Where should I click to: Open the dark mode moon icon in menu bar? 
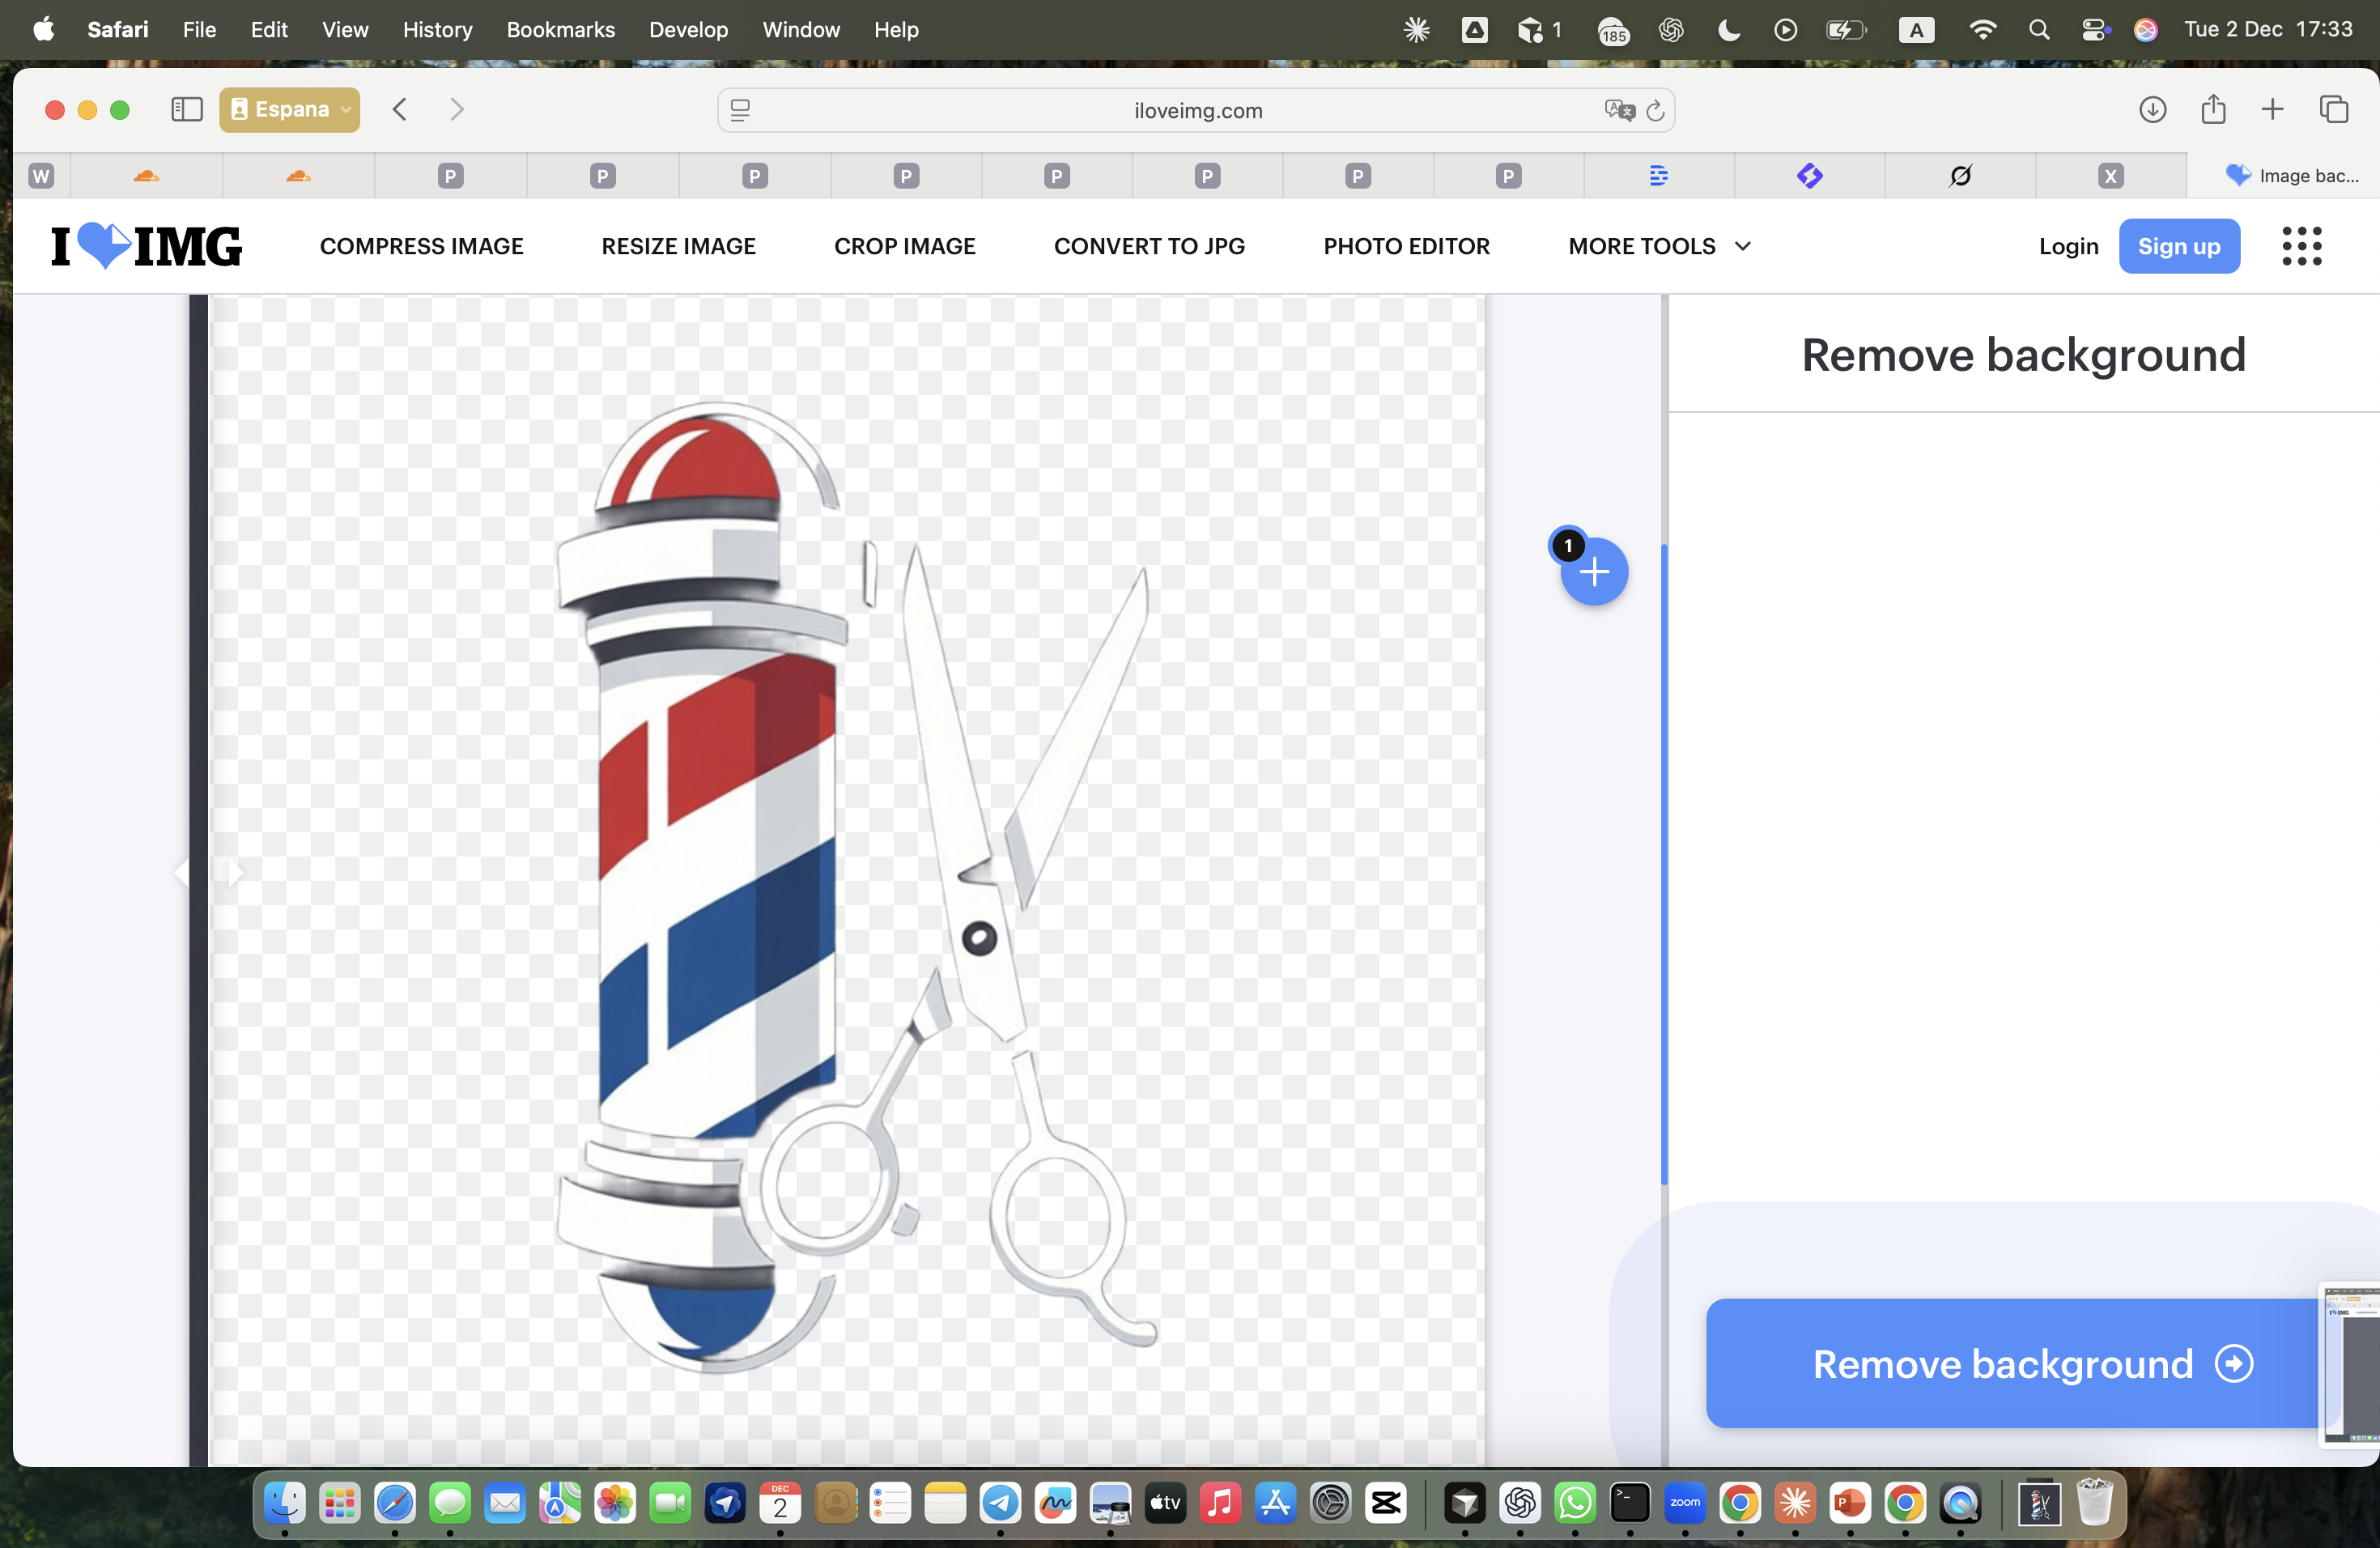(1728, 30)
